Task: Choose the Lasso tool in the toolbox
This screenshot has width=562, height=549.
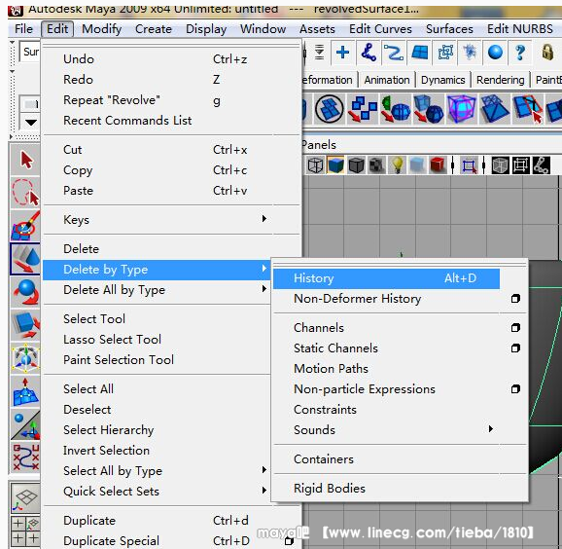Action: pos(25,193)
